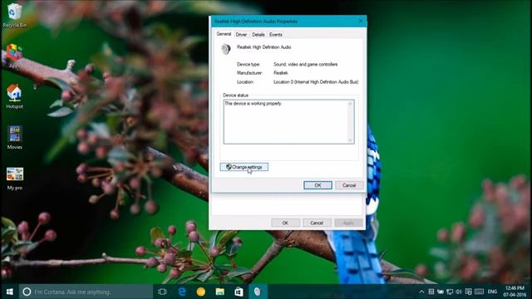Close the Realtek Audio Properties dialog
Image resolution: width=532 pixels, height=299 pixels.
tap(361, 21)
